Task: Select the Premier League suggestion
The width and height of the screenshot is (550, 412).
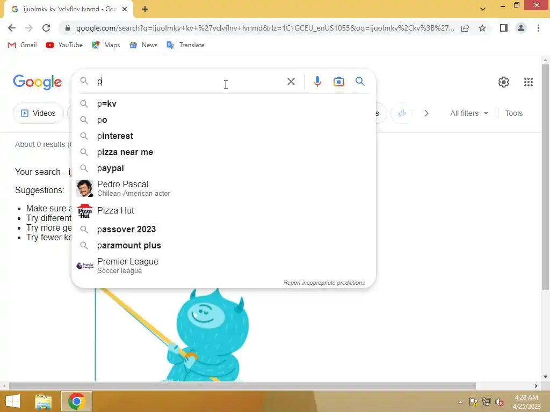Action: coord(223,266)
